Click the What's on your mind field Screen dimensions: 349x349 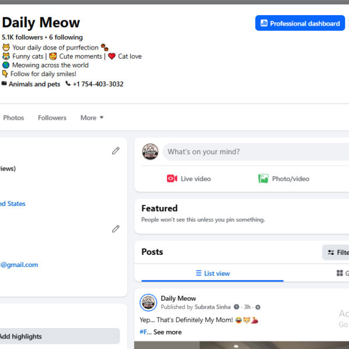(256, 152)
